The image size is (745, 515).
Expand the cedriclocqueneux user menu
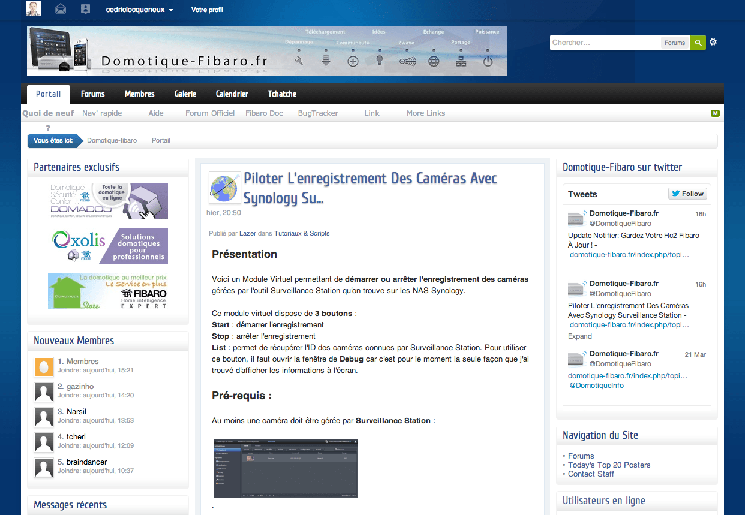139,10
